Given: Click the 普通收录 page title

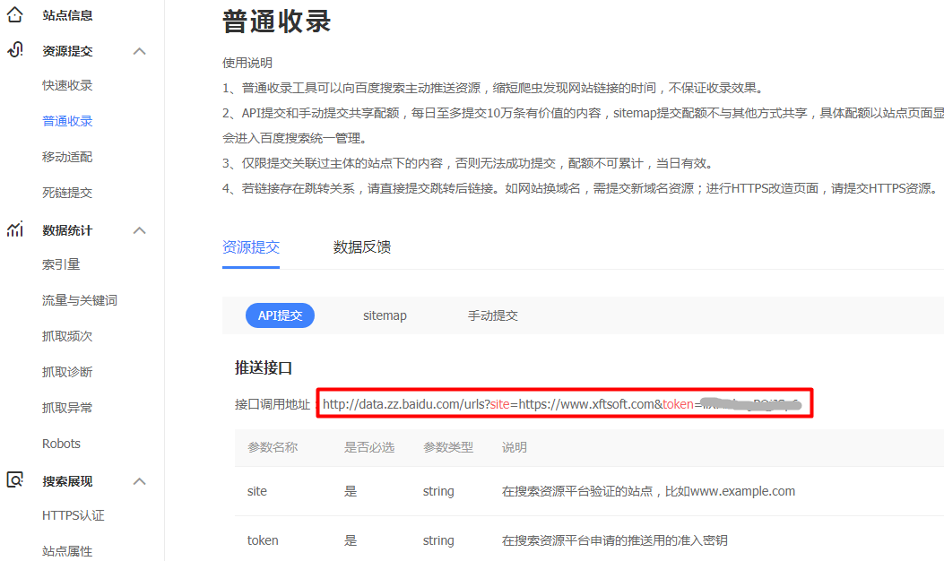Looking at the screenshot, I should tap(277, 22).
